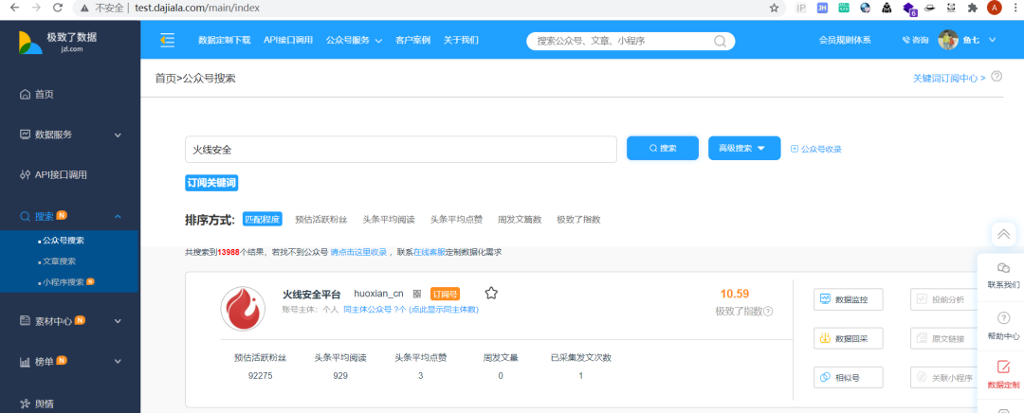Bookmark this page with star icon
The image size is (1024, 413).
pos(774,8)
